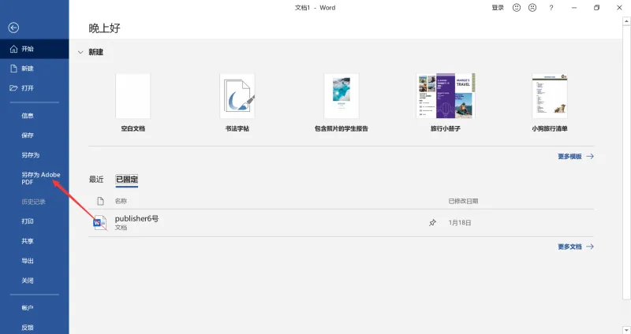Click the 打开 folder icon in sidebar

click(13, 88)
